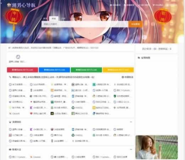
Task: Open the orange X icon site in the top link grid
Action: (15, 113)
